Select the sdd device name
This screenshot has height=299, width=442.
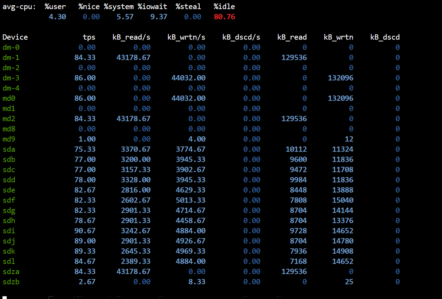coord(9,180)
